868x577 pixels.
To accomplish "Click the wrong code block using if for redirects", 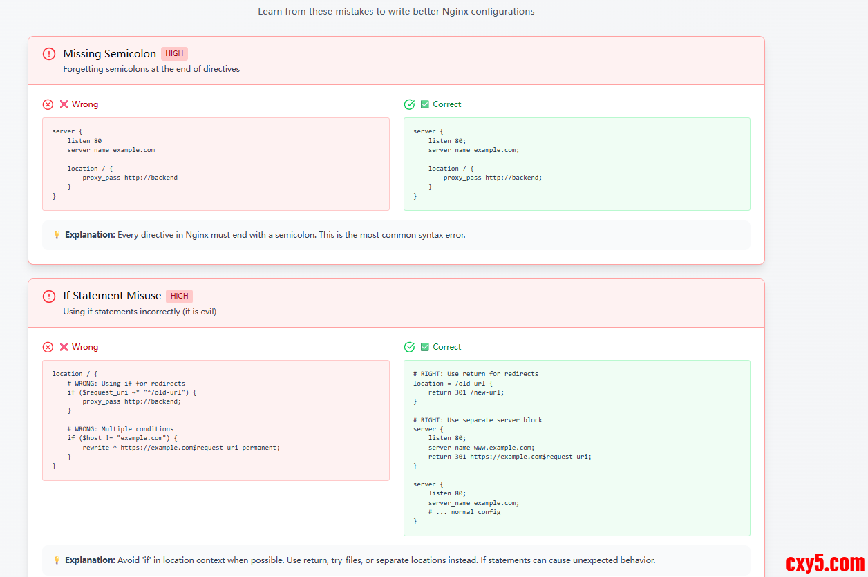I will (x=216, y=420).
